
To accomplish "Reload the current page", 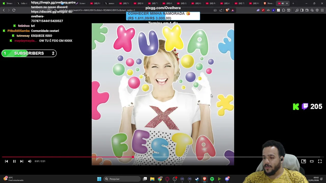I will click(14, 10).
